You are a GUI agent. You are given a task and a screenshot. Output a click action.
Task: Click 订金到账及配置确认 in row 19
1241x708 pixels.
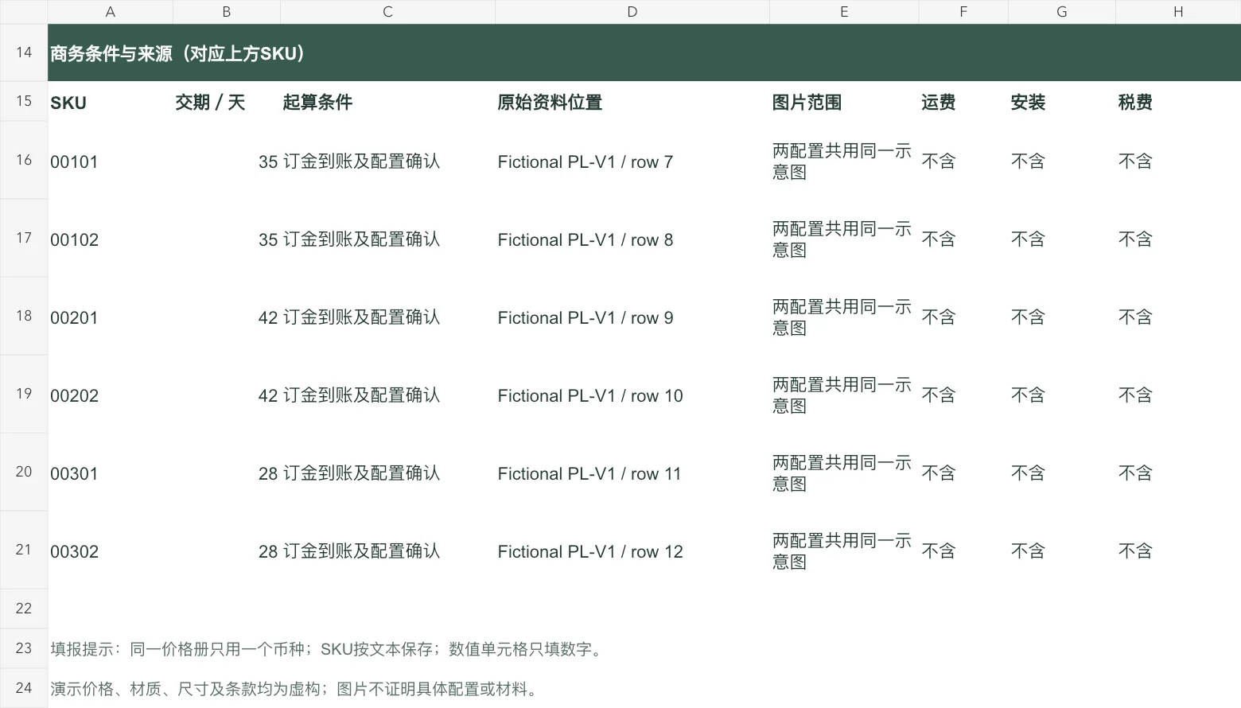[387, 395]
